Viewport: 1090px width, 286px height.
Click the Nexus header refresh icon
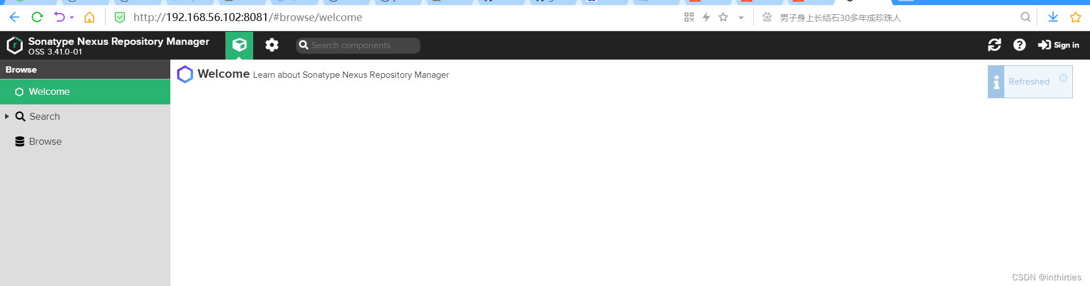click(x=995, y=45)
